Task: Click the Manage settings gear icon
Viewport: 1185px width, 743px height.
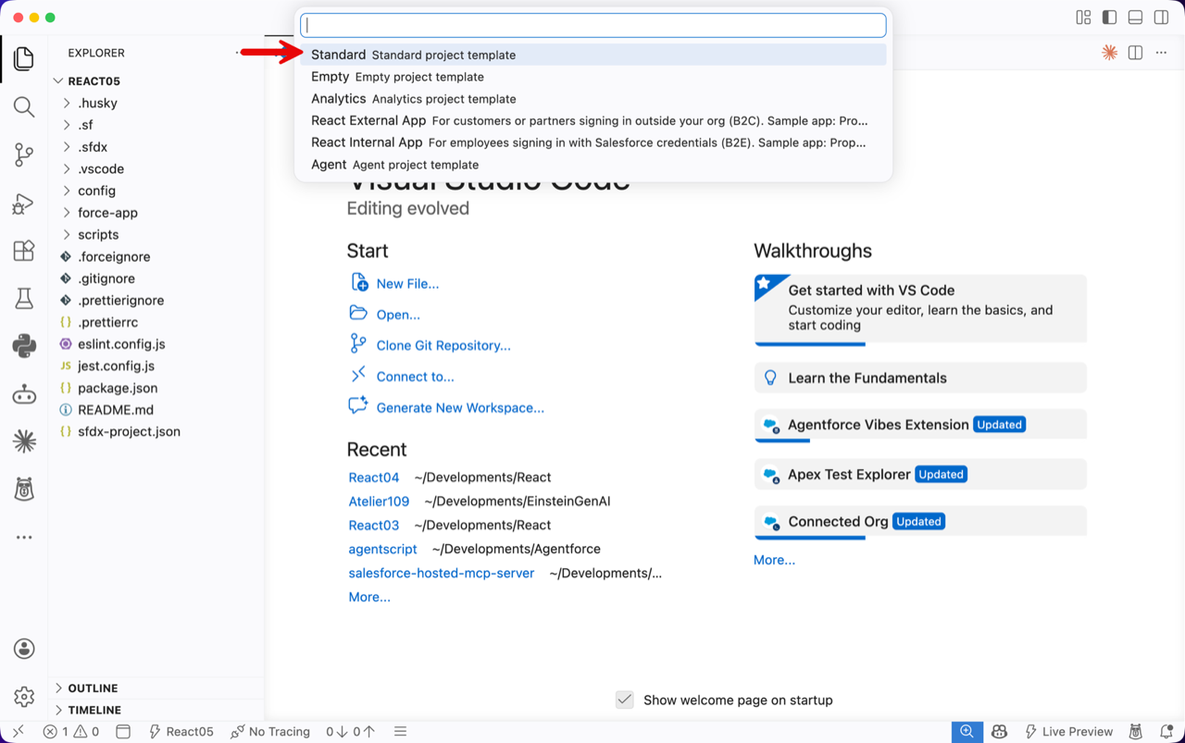Action: coord(24,696)
